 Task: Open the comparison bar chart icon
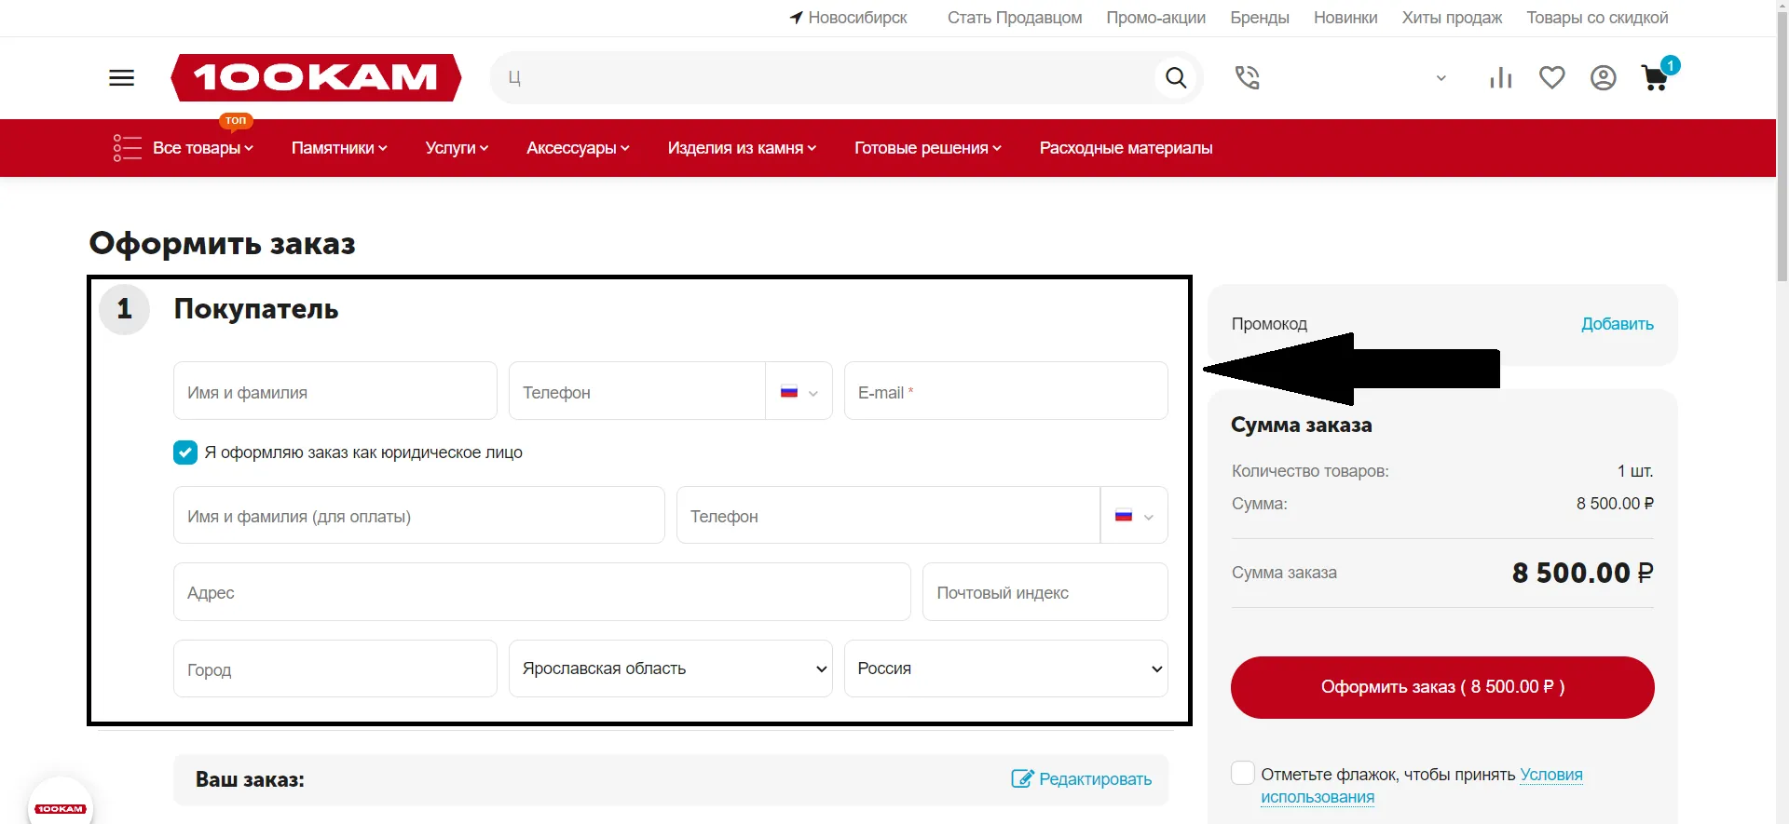(x=1500, y=78)
